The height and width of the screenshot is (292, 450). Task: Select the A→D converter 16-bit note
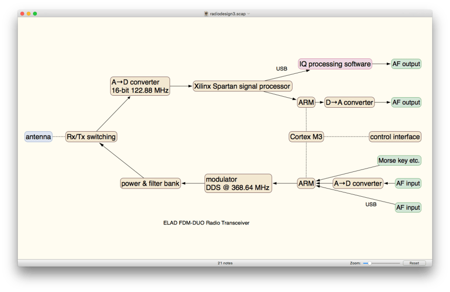[x=140, y=86]
